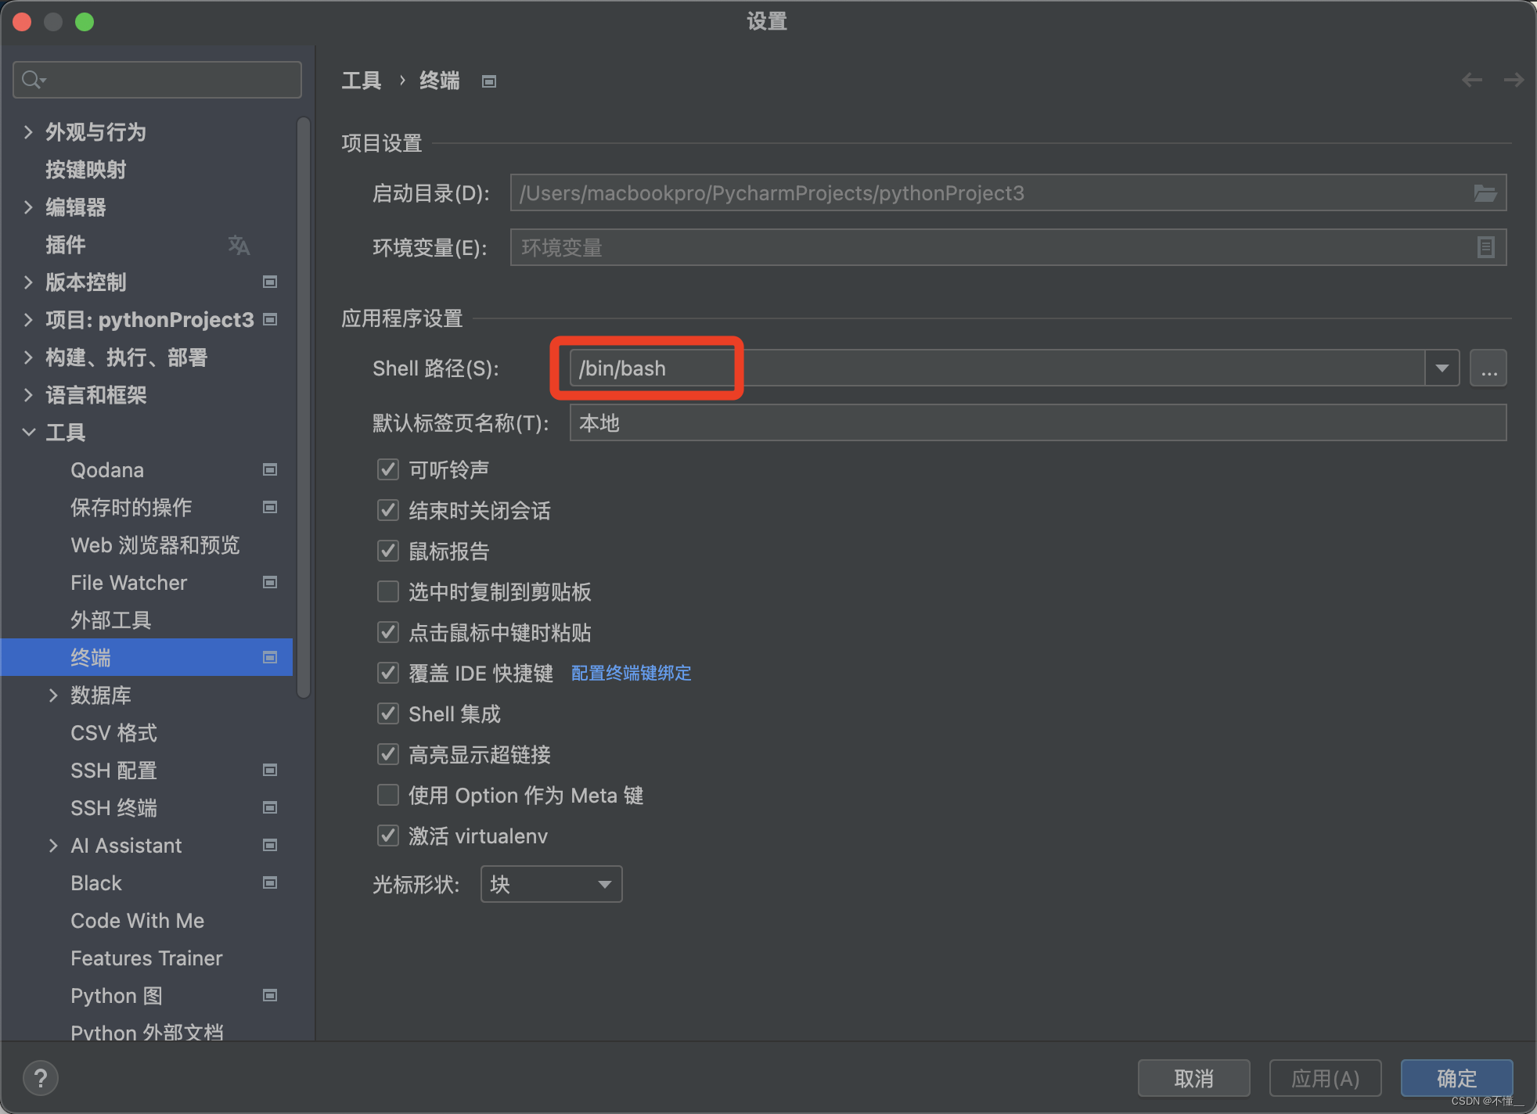
Task: Open the help question mark button
Action: [x=41, y=1078]
